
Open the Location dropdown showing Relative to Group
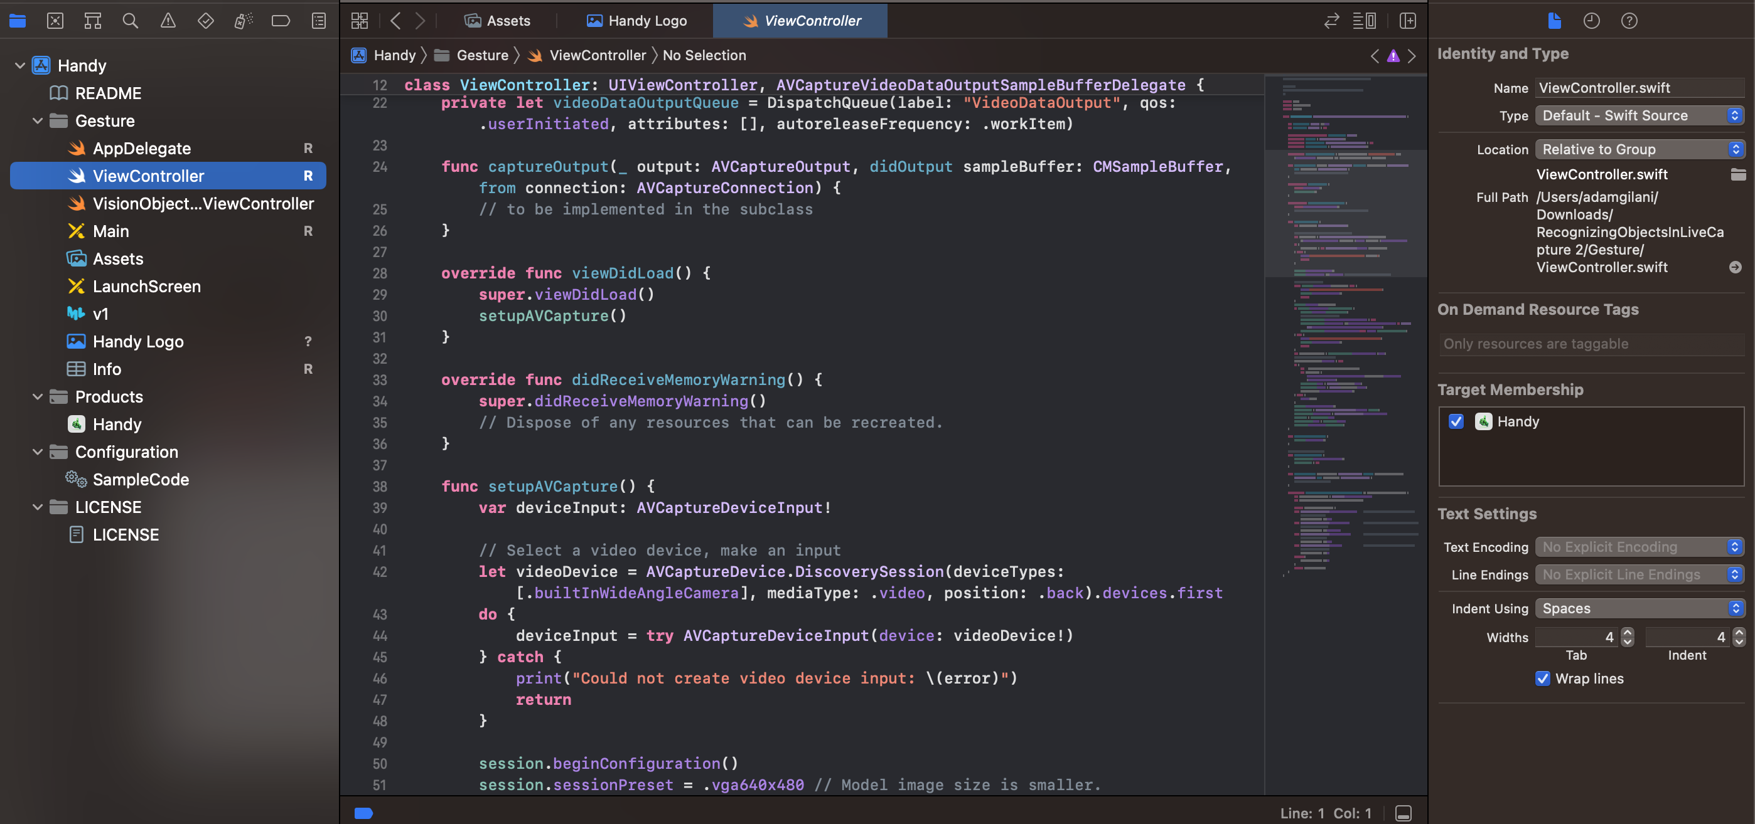1639,149
